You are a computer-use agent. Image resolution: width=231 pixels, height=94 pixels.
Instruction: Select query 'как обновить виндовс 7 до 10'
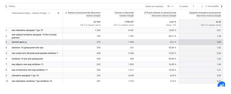27,30
